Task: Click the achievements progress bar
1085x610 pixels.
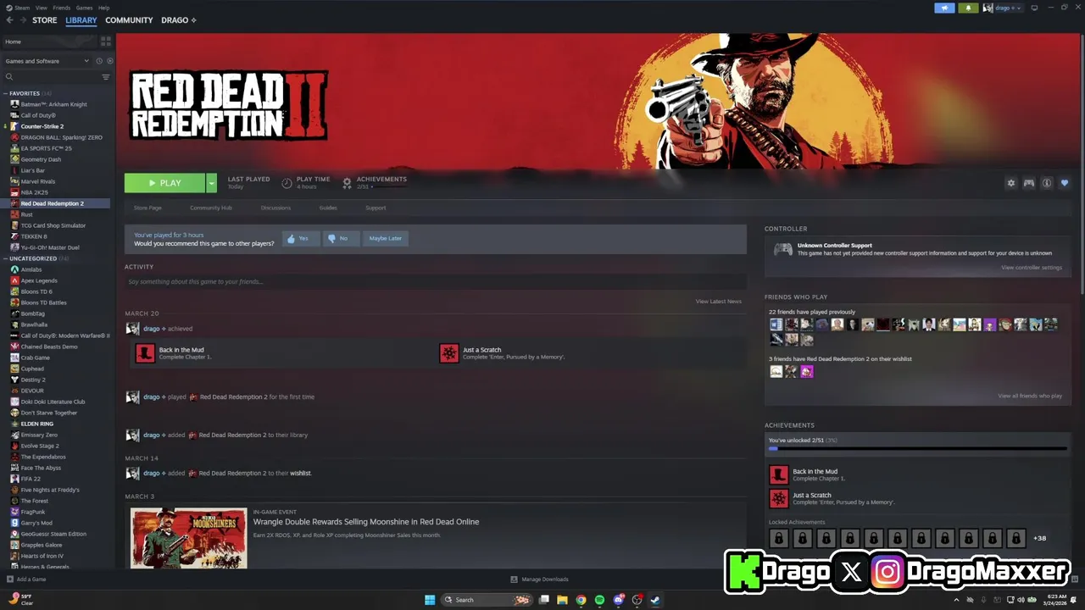Action: coord(918,449)
